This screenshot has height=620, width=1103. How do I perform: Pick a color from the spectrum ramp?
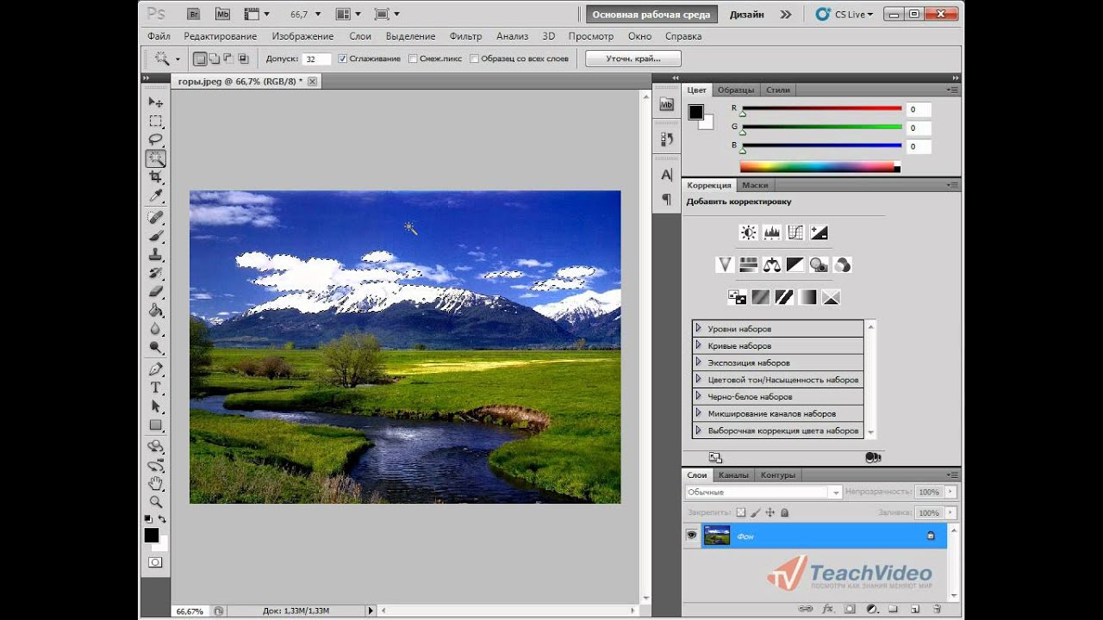tap(819, 167)
